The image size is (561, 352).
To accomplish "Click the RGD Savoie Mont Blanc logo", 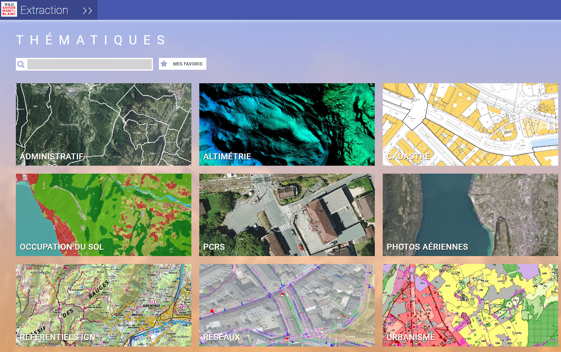I will tap(9, 9).
